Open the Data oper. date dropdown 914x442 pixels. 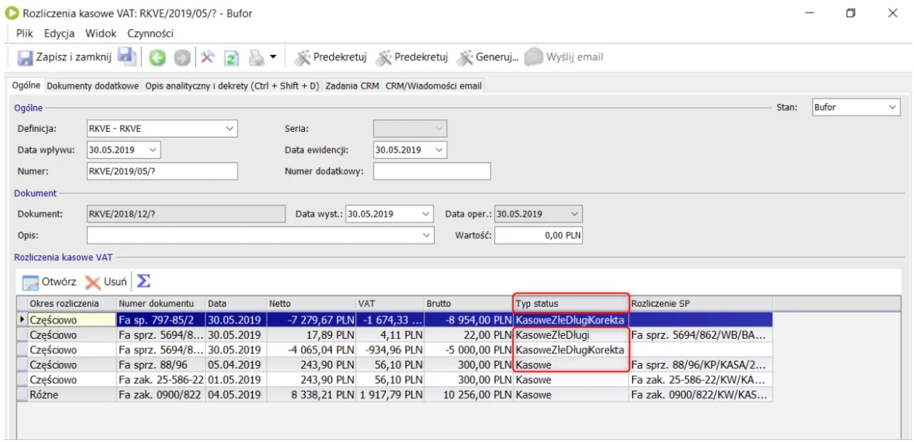tap(575, 214)
